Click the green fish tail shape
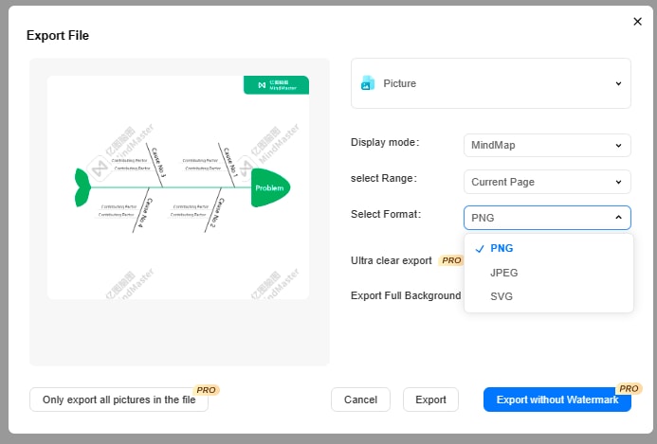Screen dimensions: 657x444 (83, 186)
